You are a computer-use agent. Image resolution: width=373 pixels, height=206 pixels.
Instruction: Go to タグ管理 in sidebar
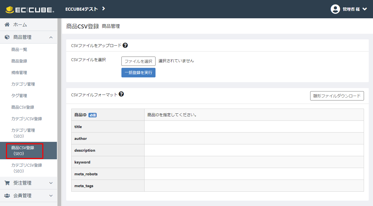coord(19,96)
